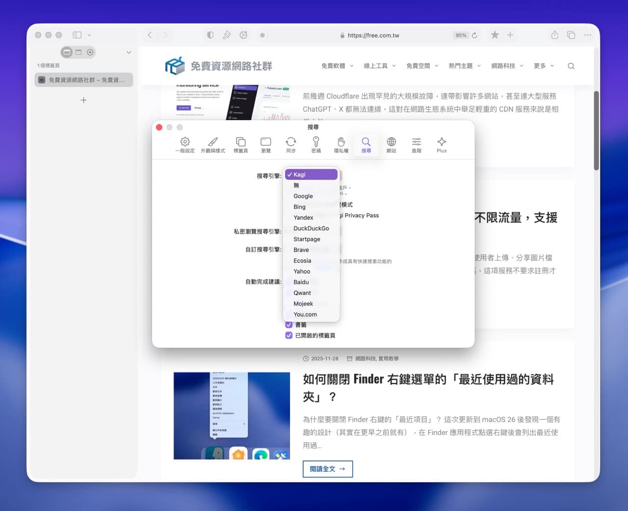Screen dimensions: 628x511
Task: Uncheck the 書籤 checkbox
Action: pos(289,325)
